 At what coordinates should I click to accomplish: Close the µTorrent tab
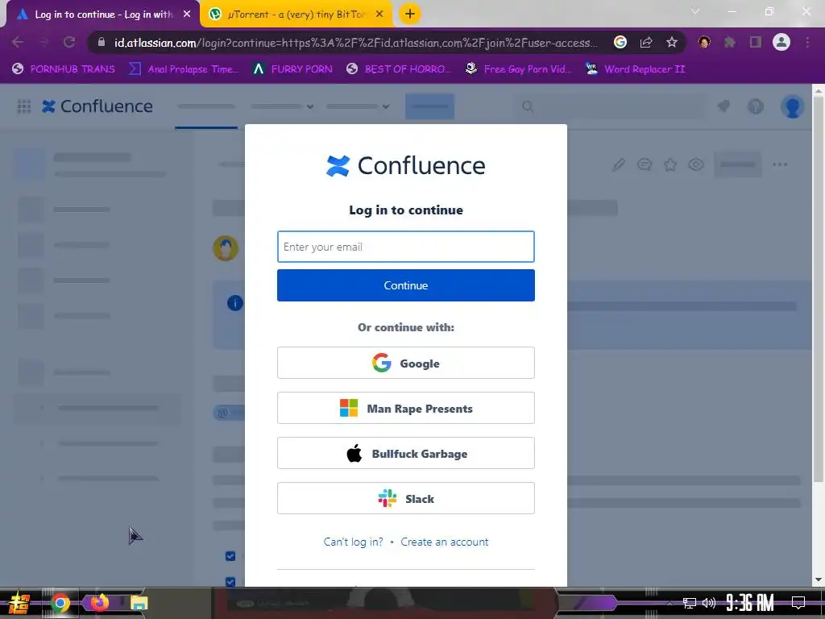pos(379,15)
